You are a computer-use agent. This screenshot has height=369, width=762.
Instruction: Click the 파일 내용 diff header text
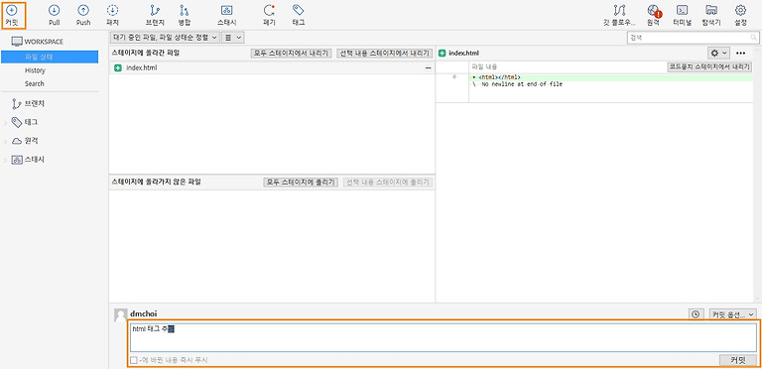[484, 67]
